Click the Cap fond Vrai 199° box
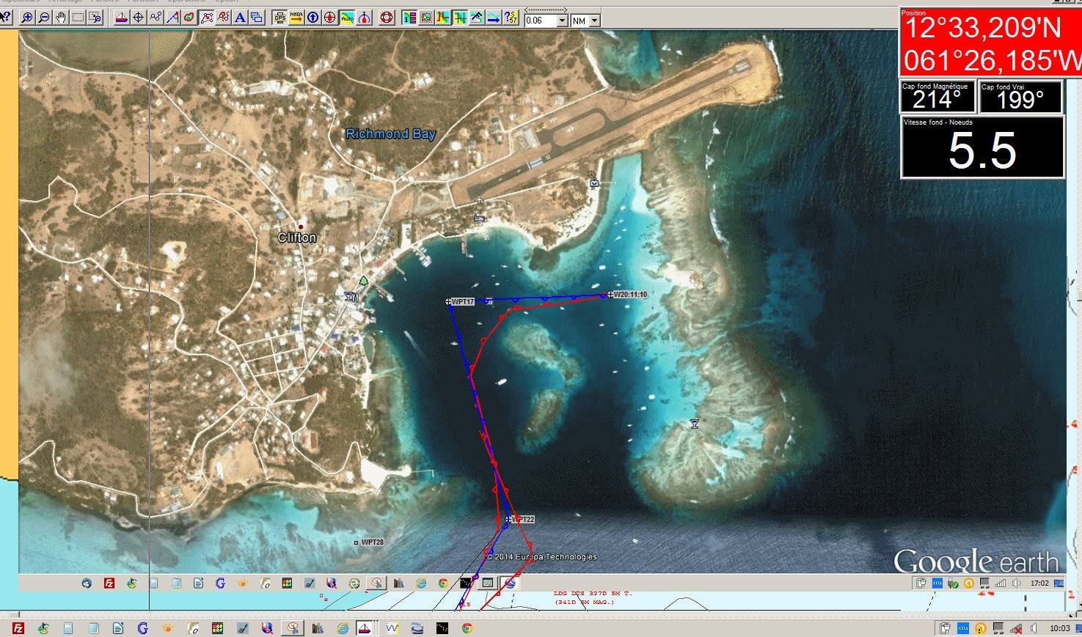 (1020, 97)
